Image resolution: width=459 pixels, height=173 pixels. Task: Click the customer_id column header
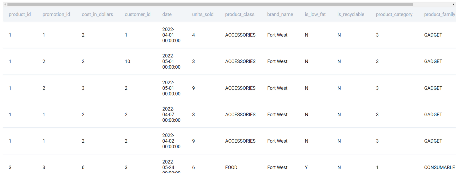click(x=138, y=14)
